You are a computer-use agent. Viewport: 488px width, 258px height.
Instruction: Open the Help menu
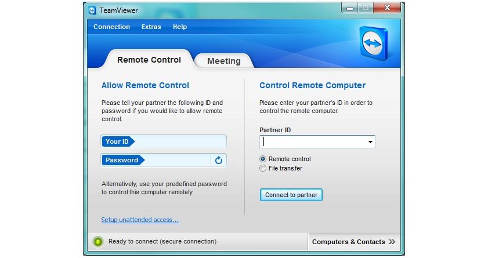pyautogui.click(x=180, y=27)
